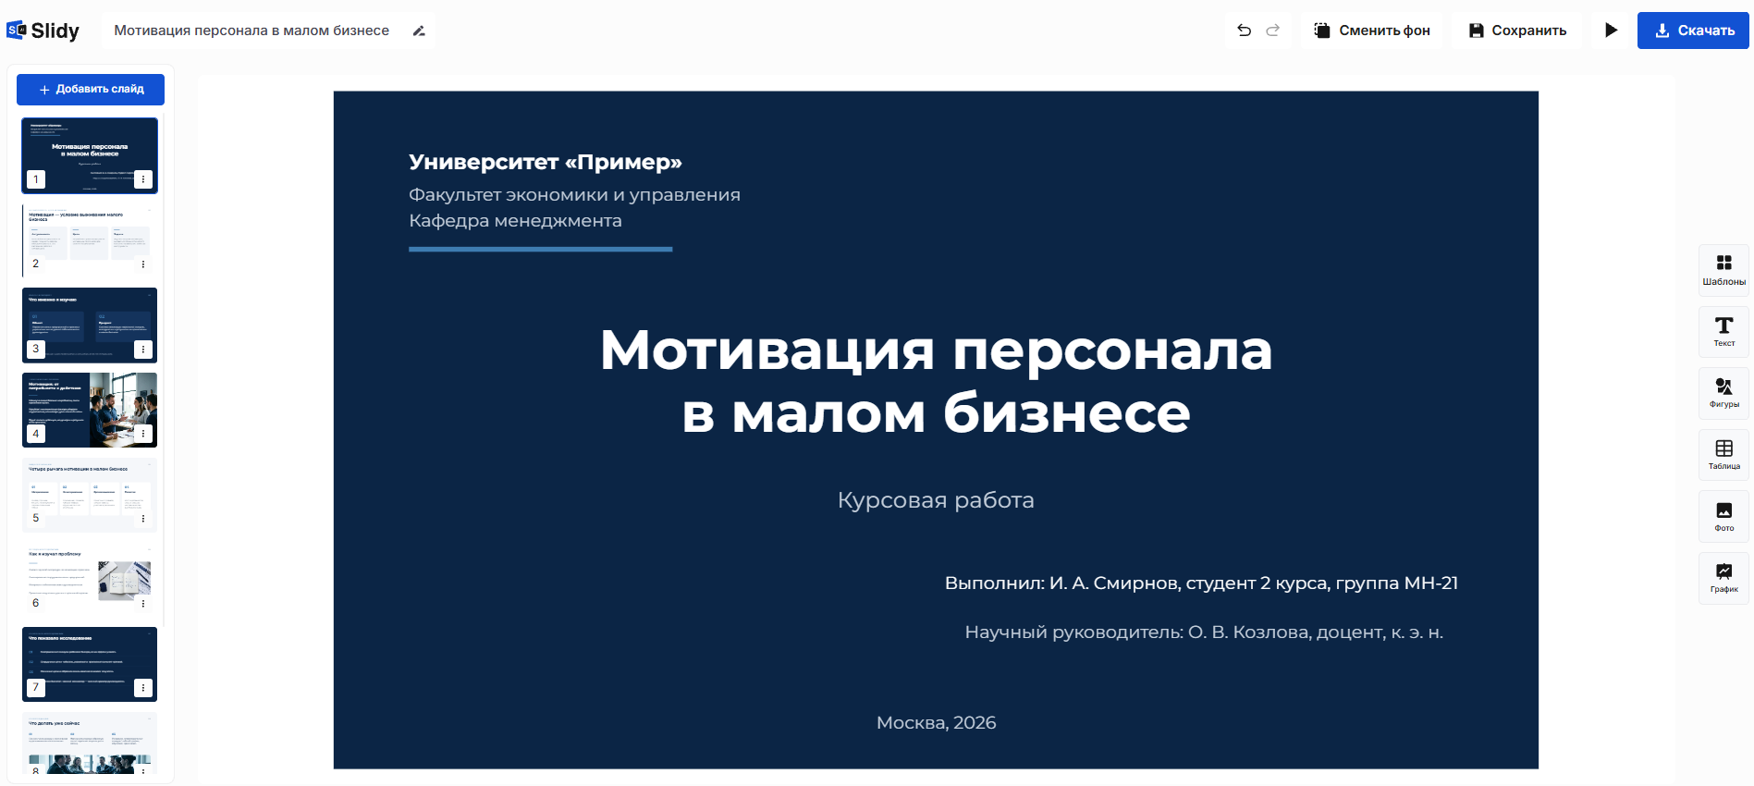Select the 'Выполнил: И. А. Смирнов' line
1754x786 pixels.
1201,583
